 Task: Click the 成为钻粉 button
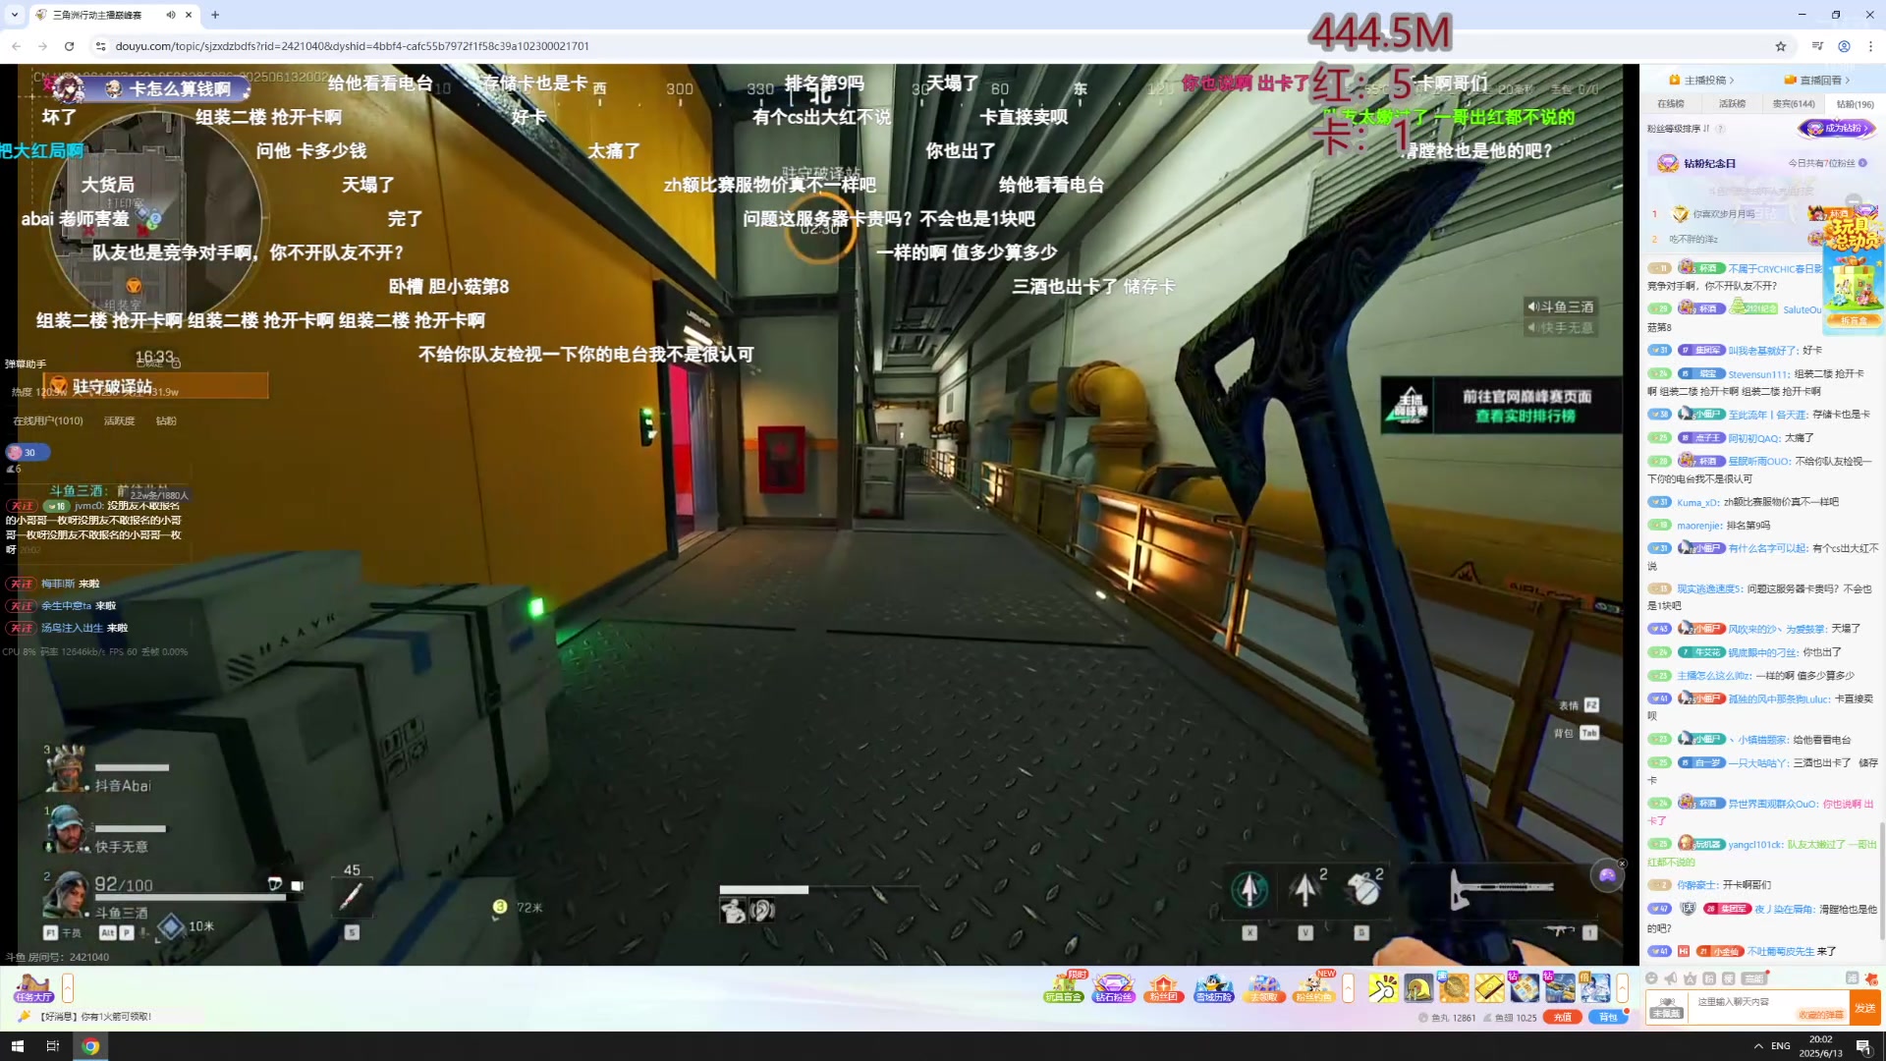tap(1836, 129)
